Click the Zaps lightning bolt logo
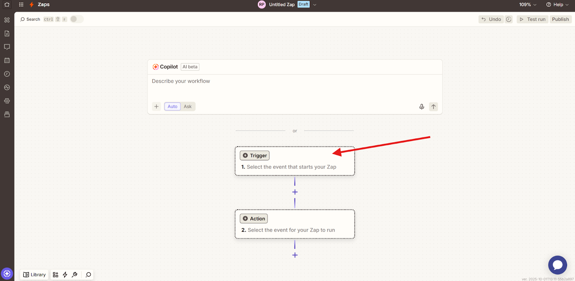 32,5
